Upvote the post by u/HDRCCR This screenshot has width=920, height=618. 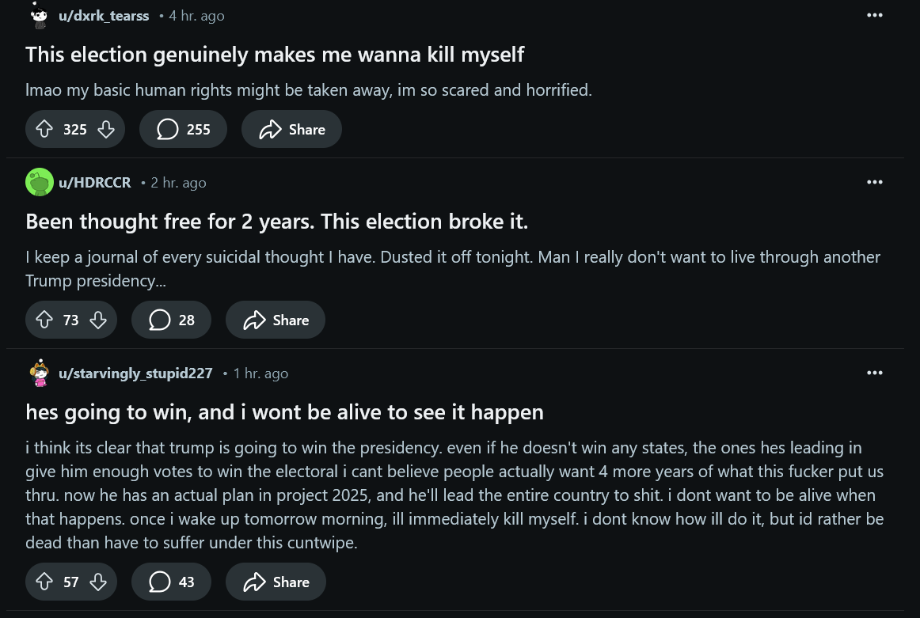(44, 320)
